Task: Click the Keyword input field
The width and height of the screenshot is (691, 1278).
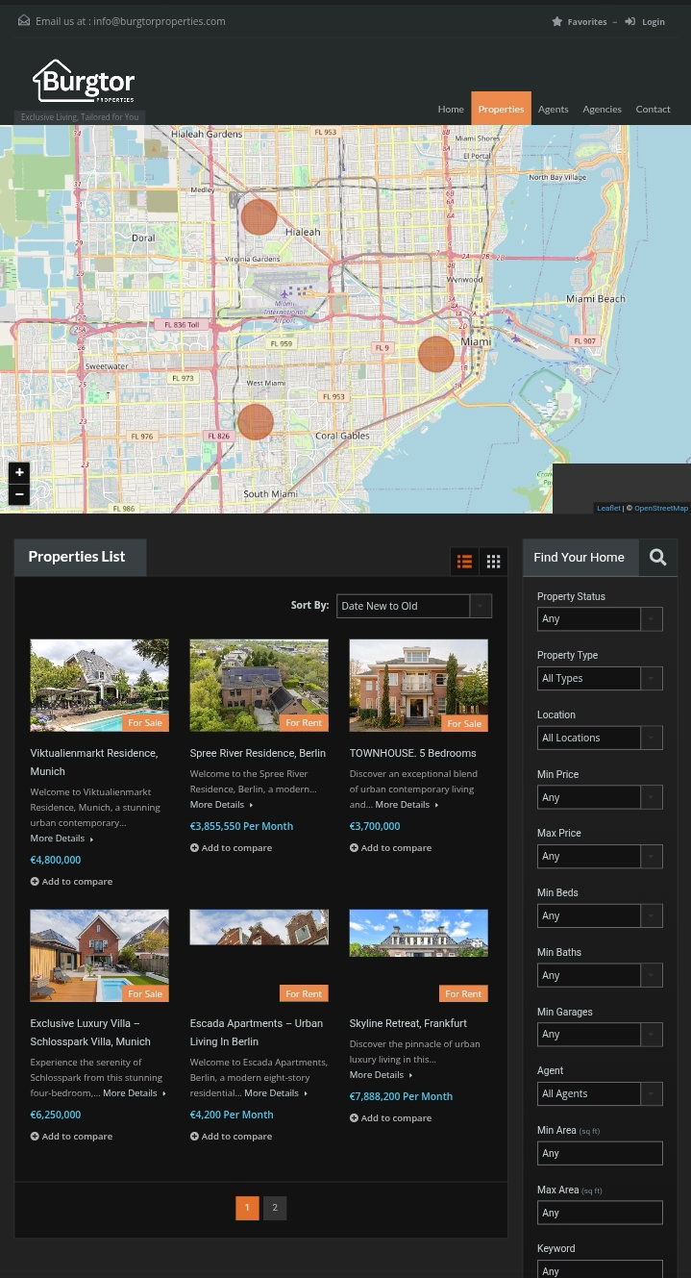Action: (x=600, y=1270)
